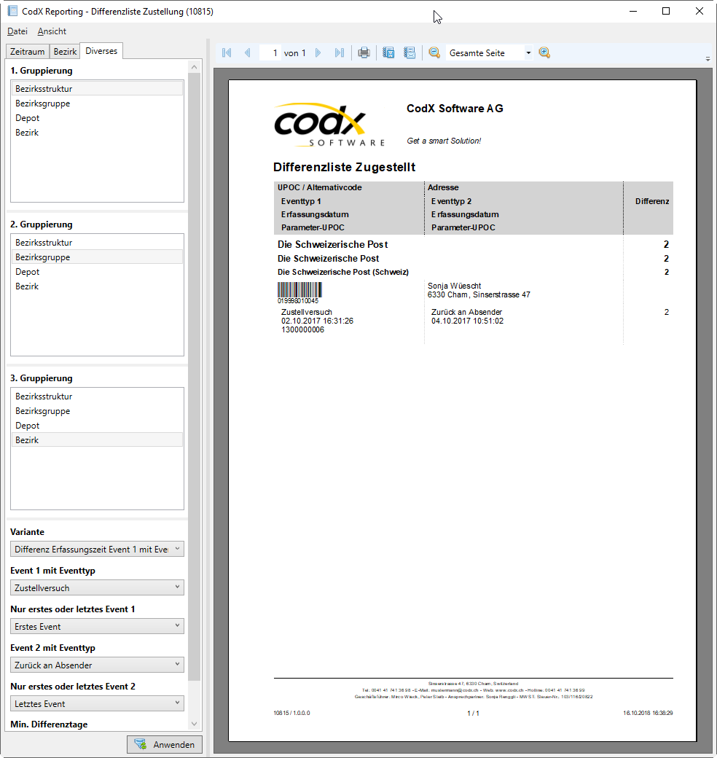Image resolution: width=717 pixels, height=758 pixels.
Task: Open the Gesamte Seite zoom dropdown
Action: point(528,53)
